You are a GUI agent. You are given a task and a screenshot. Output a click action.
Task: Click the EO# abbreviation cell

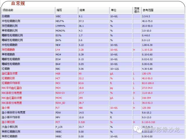(x=58, y=59)
